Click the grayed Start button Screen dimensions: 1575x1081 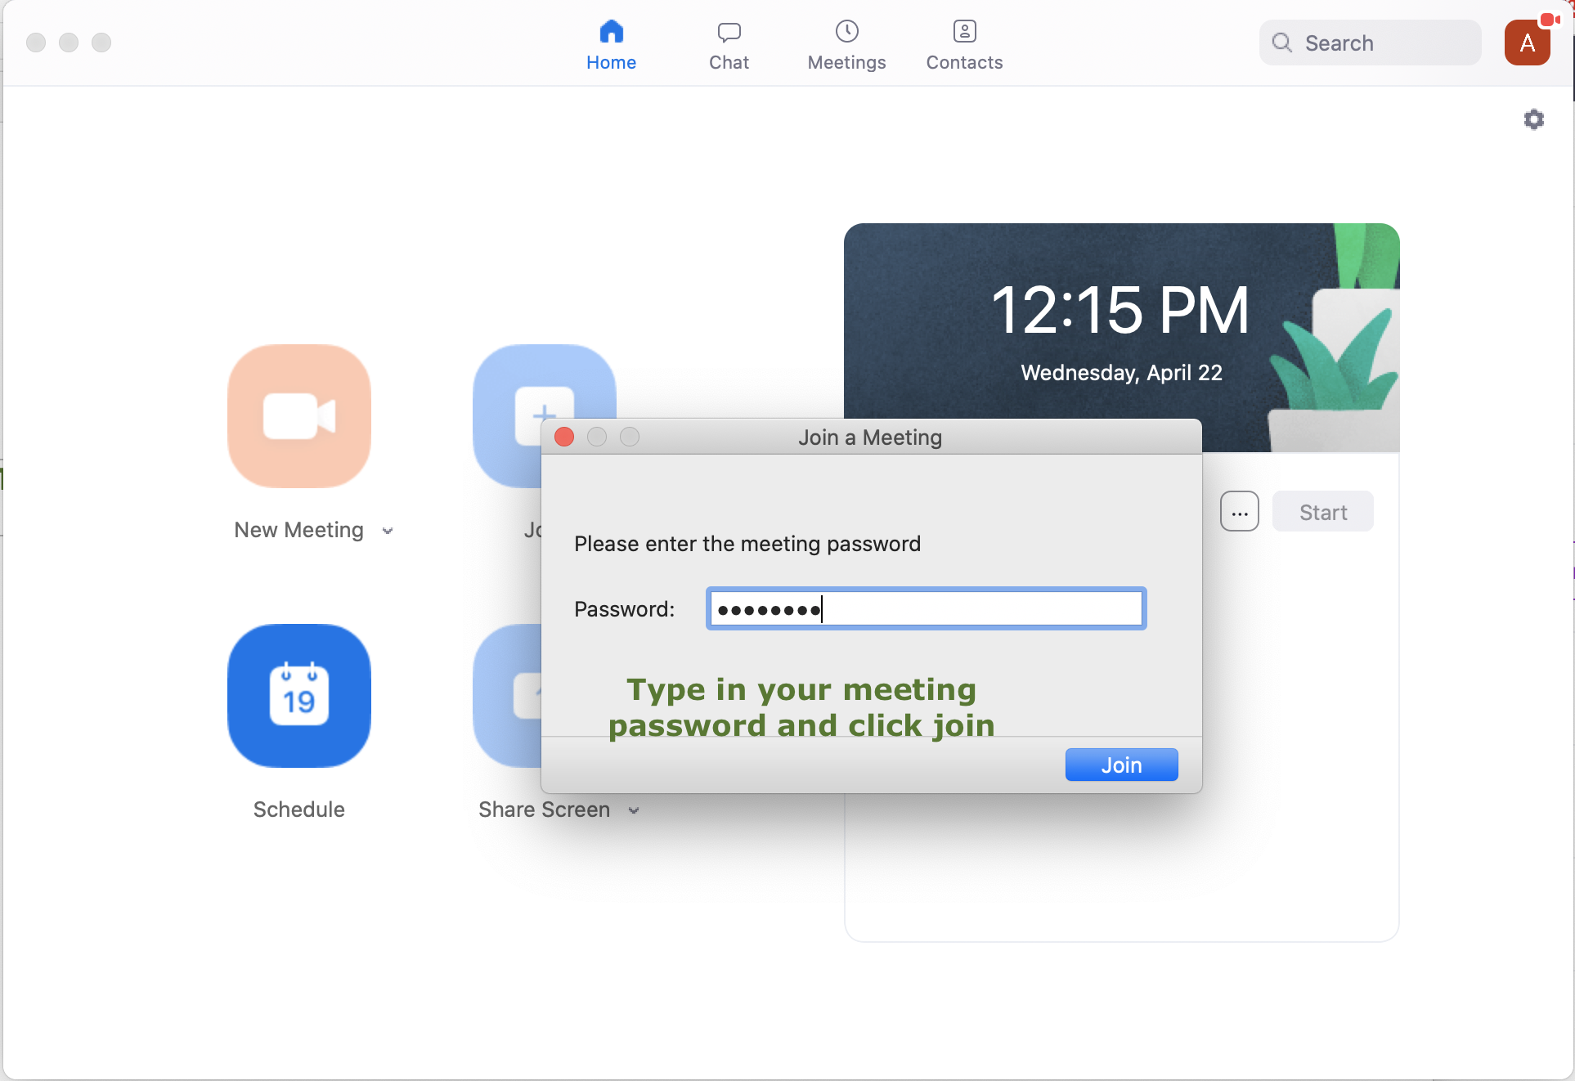tap(1322, 513)
